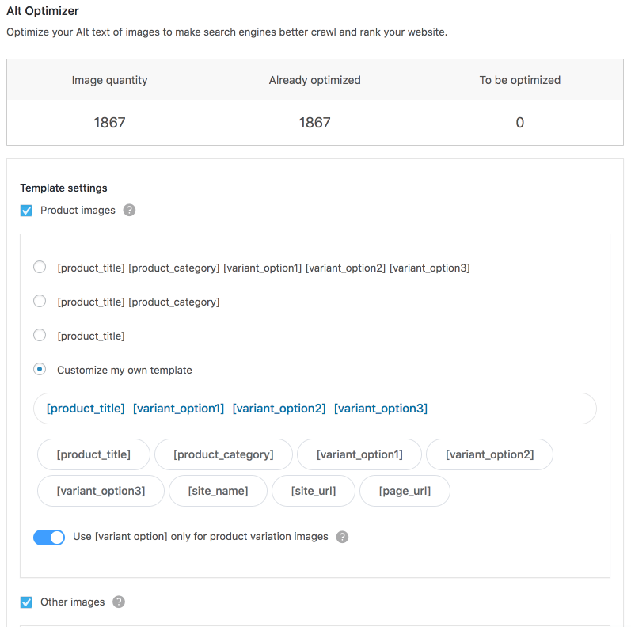Insert the [variant_option2] tag button

pos(489,454)
